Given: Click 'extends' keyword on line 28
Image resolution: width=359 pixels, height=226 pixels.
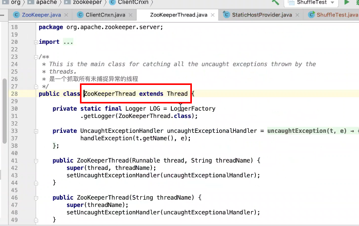Looking at the screenshot, I should click(x=151, y=94).
